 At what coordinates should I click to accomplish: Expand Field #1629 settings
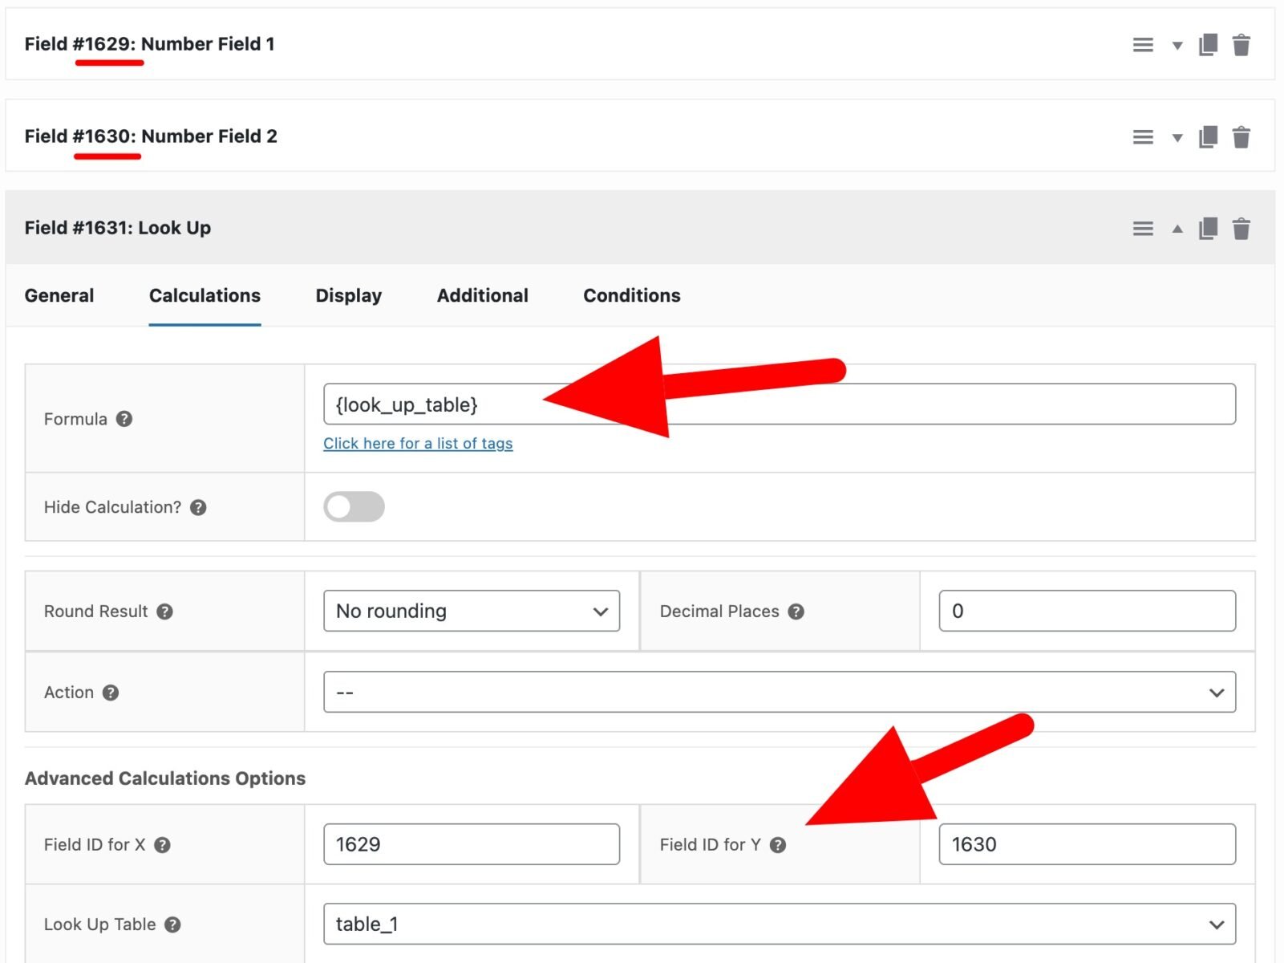click(x=1177, y=45)
